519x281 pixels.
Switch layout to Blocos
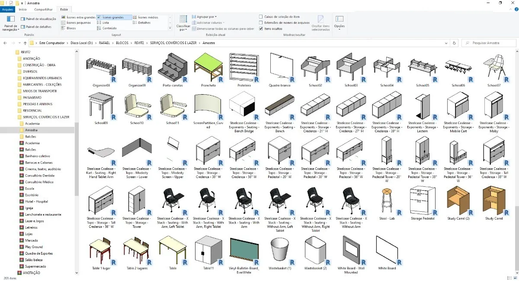69,28
